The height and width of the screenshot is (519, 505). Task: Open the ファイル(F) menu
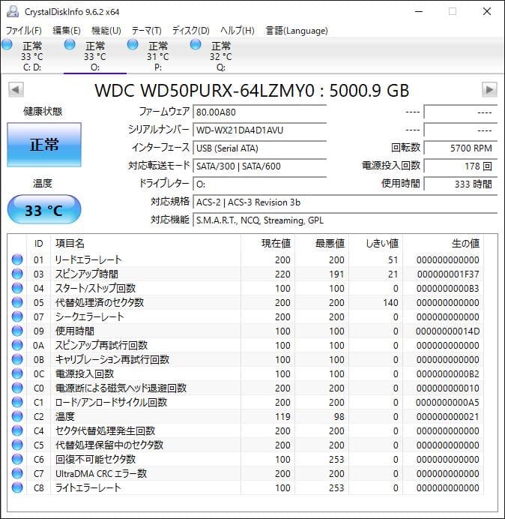23,31
